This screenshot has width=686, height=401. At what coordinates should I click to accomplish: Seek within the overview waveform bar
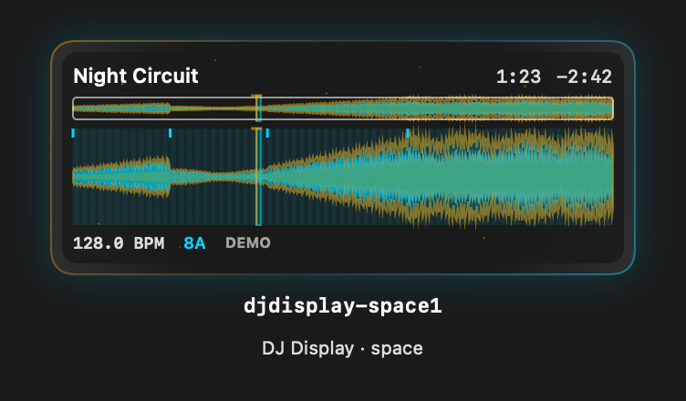click(343, 108)
